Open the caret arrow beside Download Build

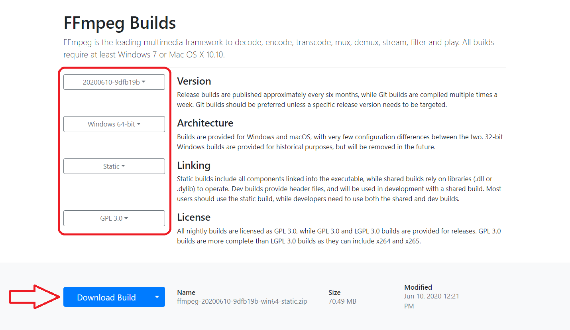coord(157,297)
